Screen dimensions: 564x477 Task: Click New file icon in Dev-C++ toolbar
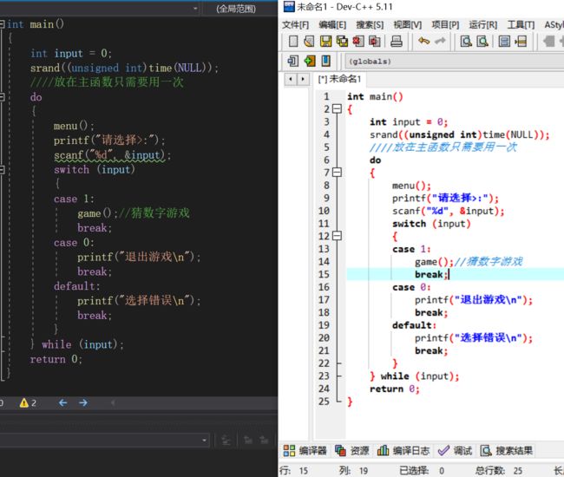click(x=293, y=42)
